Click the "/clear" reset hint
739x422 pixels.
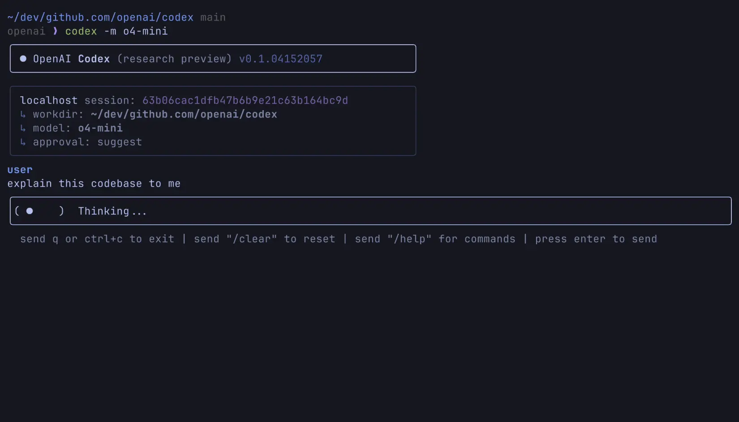(x=251, y=239)
